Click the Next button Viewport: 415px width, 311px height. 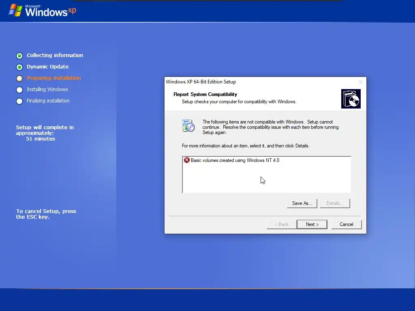[x=312, y=224]
